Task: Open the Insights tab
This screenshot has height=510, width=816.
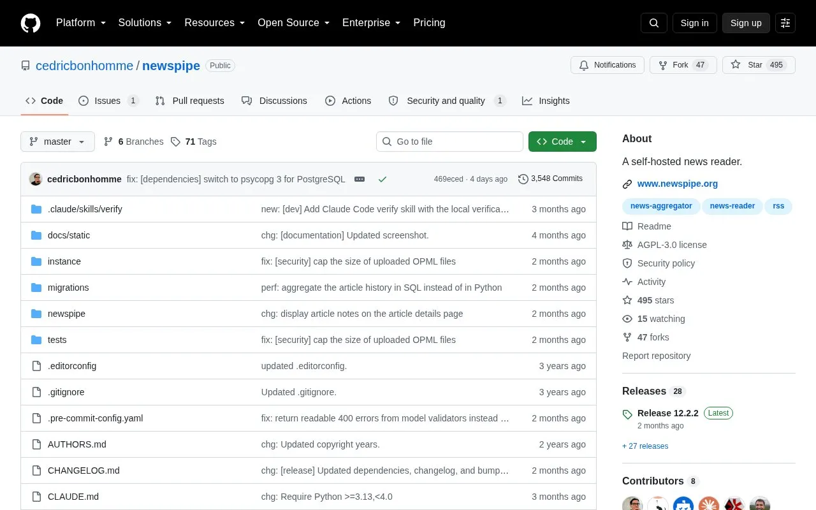Action: 546,101
